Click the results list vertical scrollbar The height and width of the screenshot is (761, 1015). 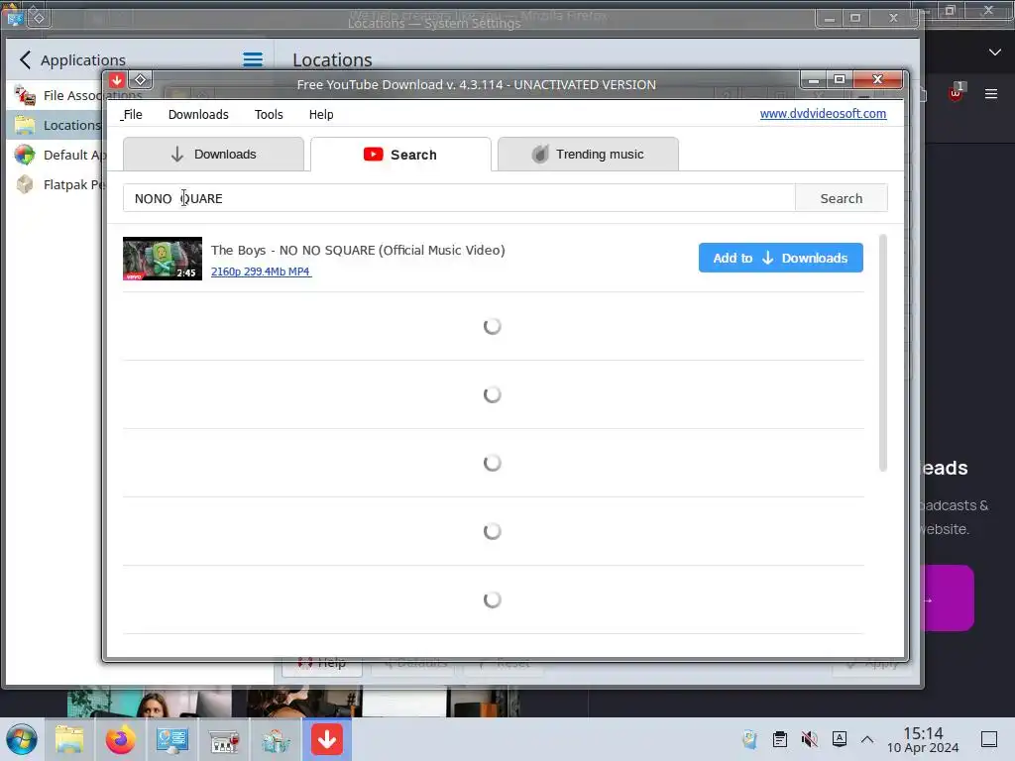[x=883, y=353]
